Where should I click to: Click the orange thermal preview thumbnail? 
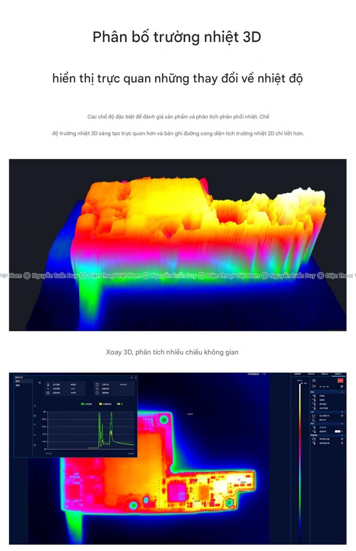coord(340,381)
